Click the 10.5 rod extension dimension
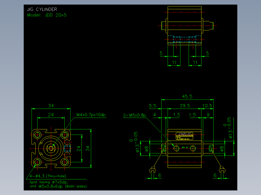 coord(207,105)
